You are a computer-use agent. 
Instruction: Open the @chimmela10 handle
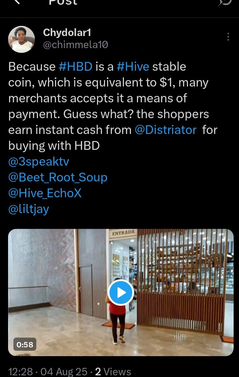click(x=76, y=45)
